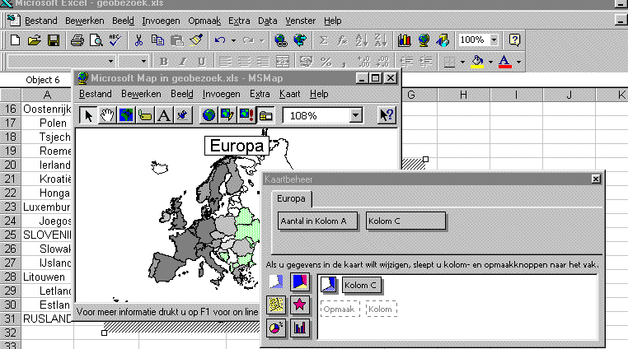Pick the graduated symbol star button

tap(300, 305)
